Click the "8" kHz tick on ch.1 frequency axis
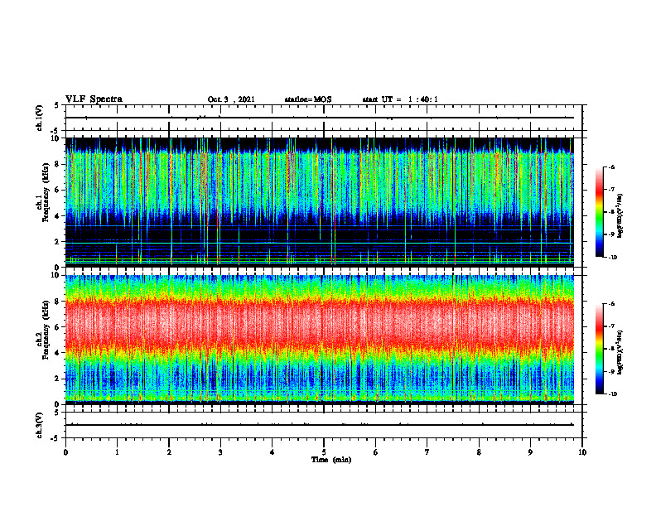Viewport: 656px width, 507px height. 58,164
